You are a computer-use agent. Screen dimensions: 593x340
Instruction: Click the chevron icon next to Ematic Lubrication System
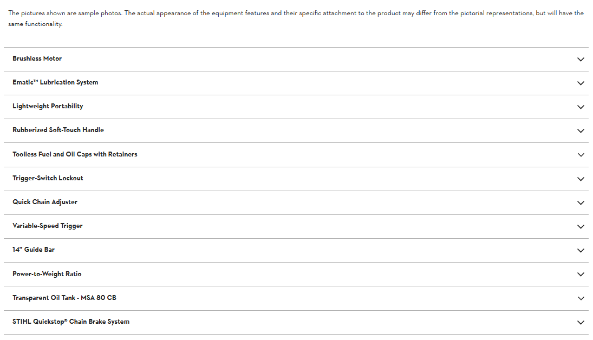pos(581,83)
